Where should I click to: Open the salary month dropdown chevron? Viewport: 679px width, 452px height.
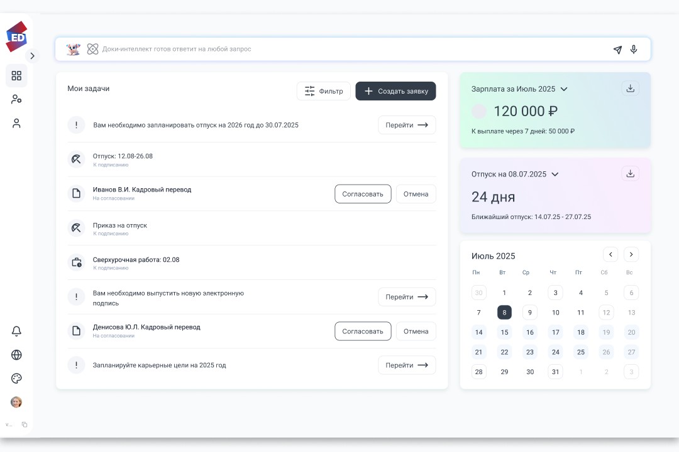tap(564, 89)
